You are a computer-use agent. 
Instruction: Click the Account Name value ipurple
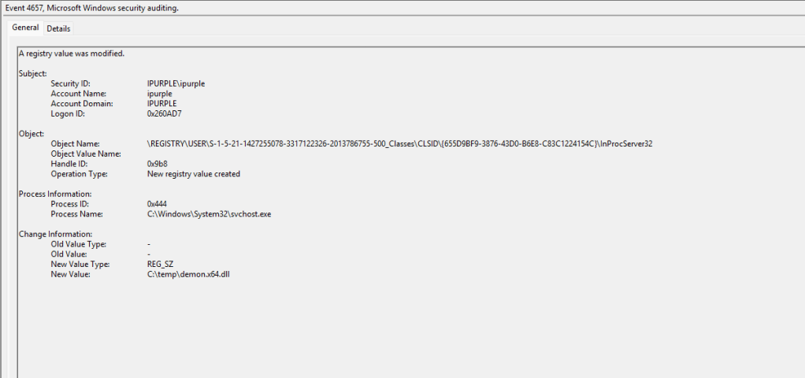[160, 94]
